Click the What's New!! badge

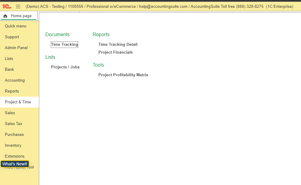(x=15, y=164)
